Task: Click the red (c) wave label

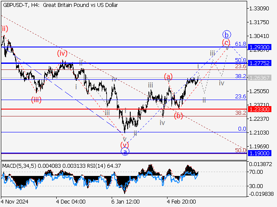Action: pyautogui.click(x=226, y=42)
